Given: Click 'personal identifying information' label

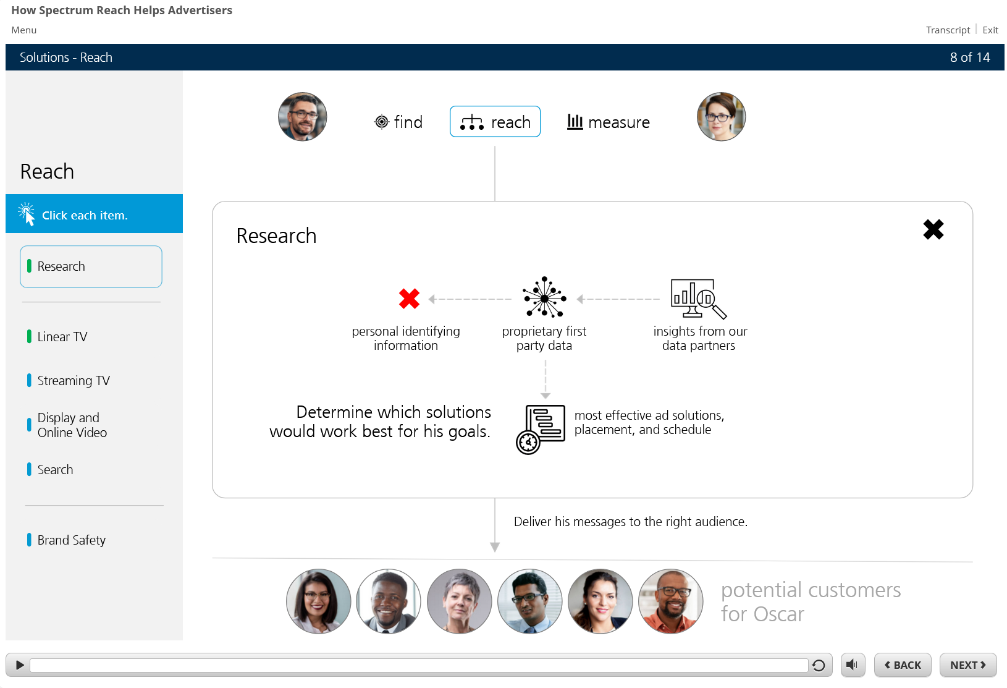Looking at the screenshot, I should click(406, 339).
